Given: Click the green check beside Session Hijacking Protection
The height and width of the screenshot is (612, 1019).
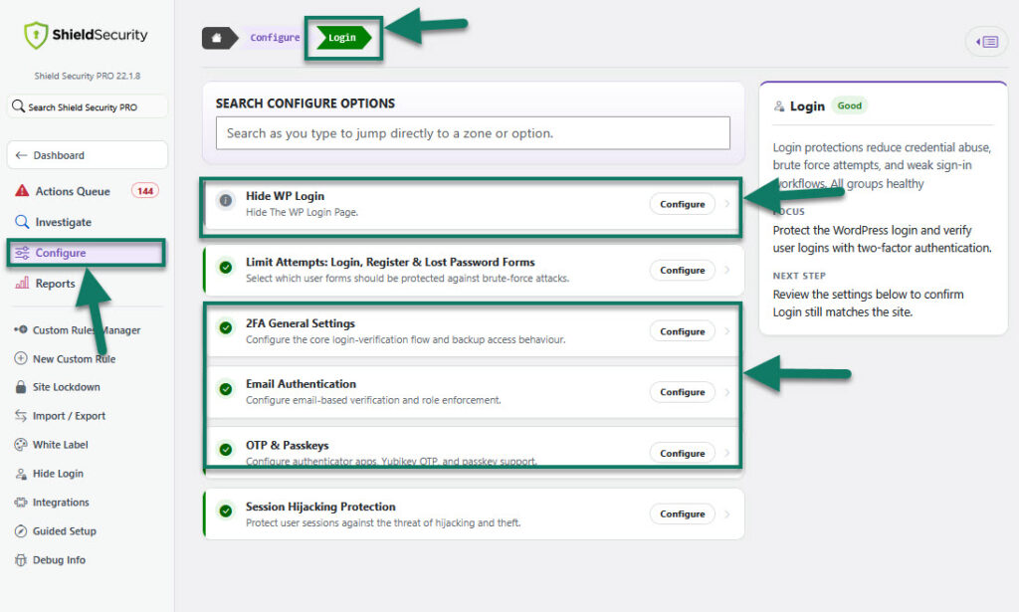Looking at the screenshot, I should (226, 510).
